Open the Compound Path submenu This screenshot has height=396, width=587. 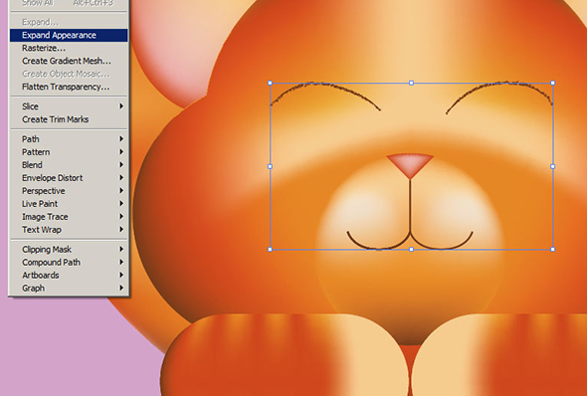tap(69, 263)
